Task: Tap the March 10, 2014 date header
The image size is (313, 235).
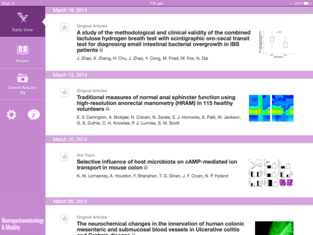Action: [179, 139]
